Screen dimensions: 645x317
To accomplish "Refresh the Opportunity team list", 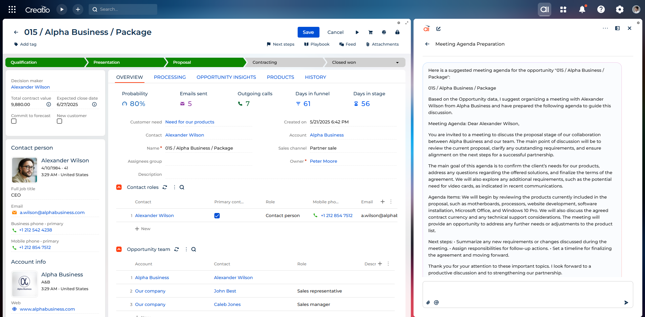I will click(176, 249).
